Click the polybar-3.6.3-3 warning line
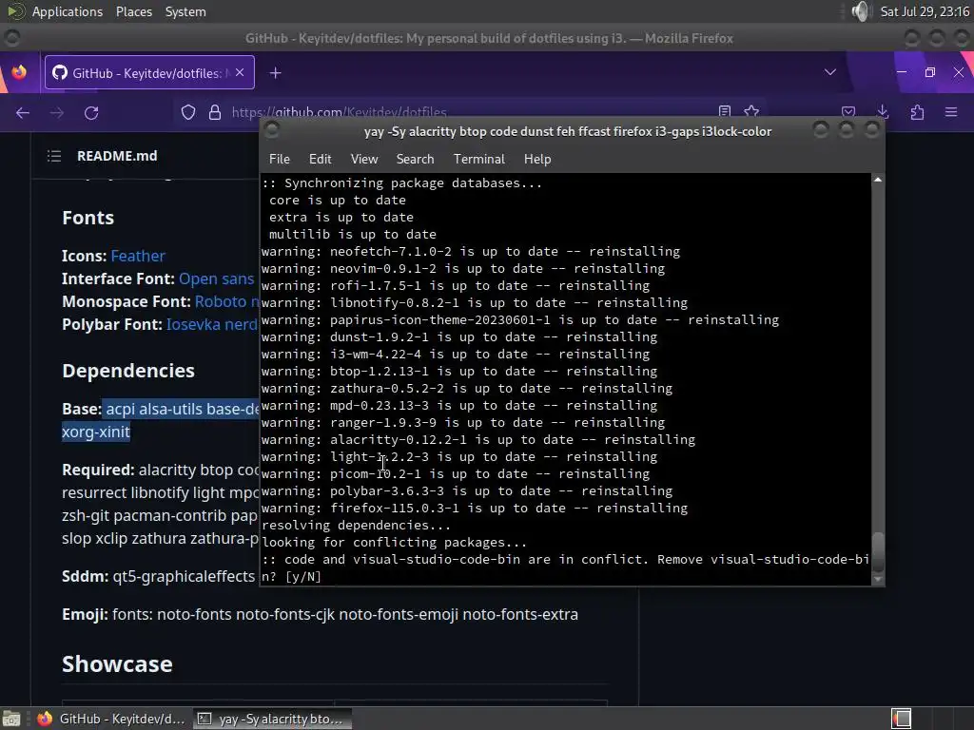This screenshot has height=730, width=974. [467, 491]
